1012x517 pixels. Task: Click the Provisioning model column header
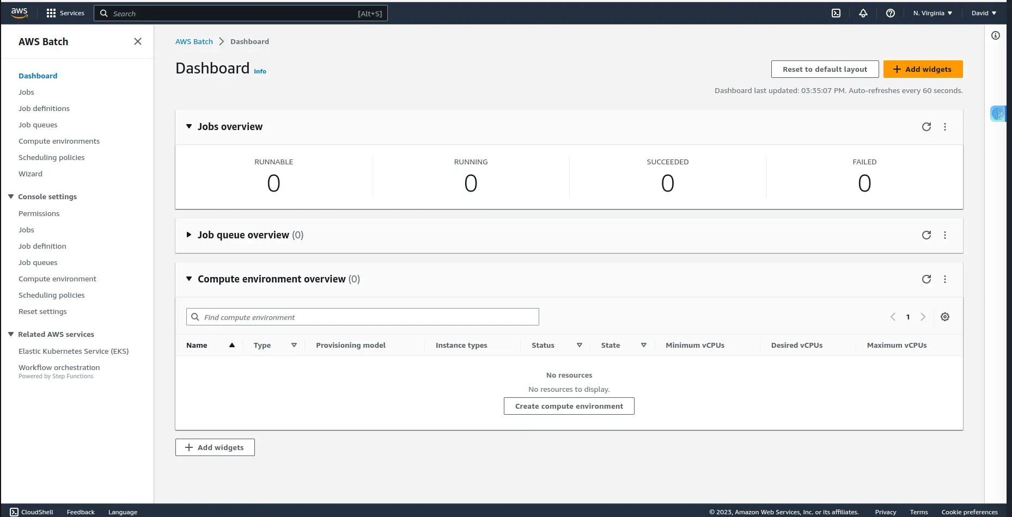[350, 345]
